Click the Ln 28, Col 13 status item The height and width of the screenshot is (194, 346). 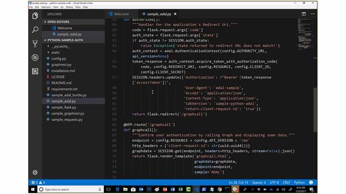(238, 182)
